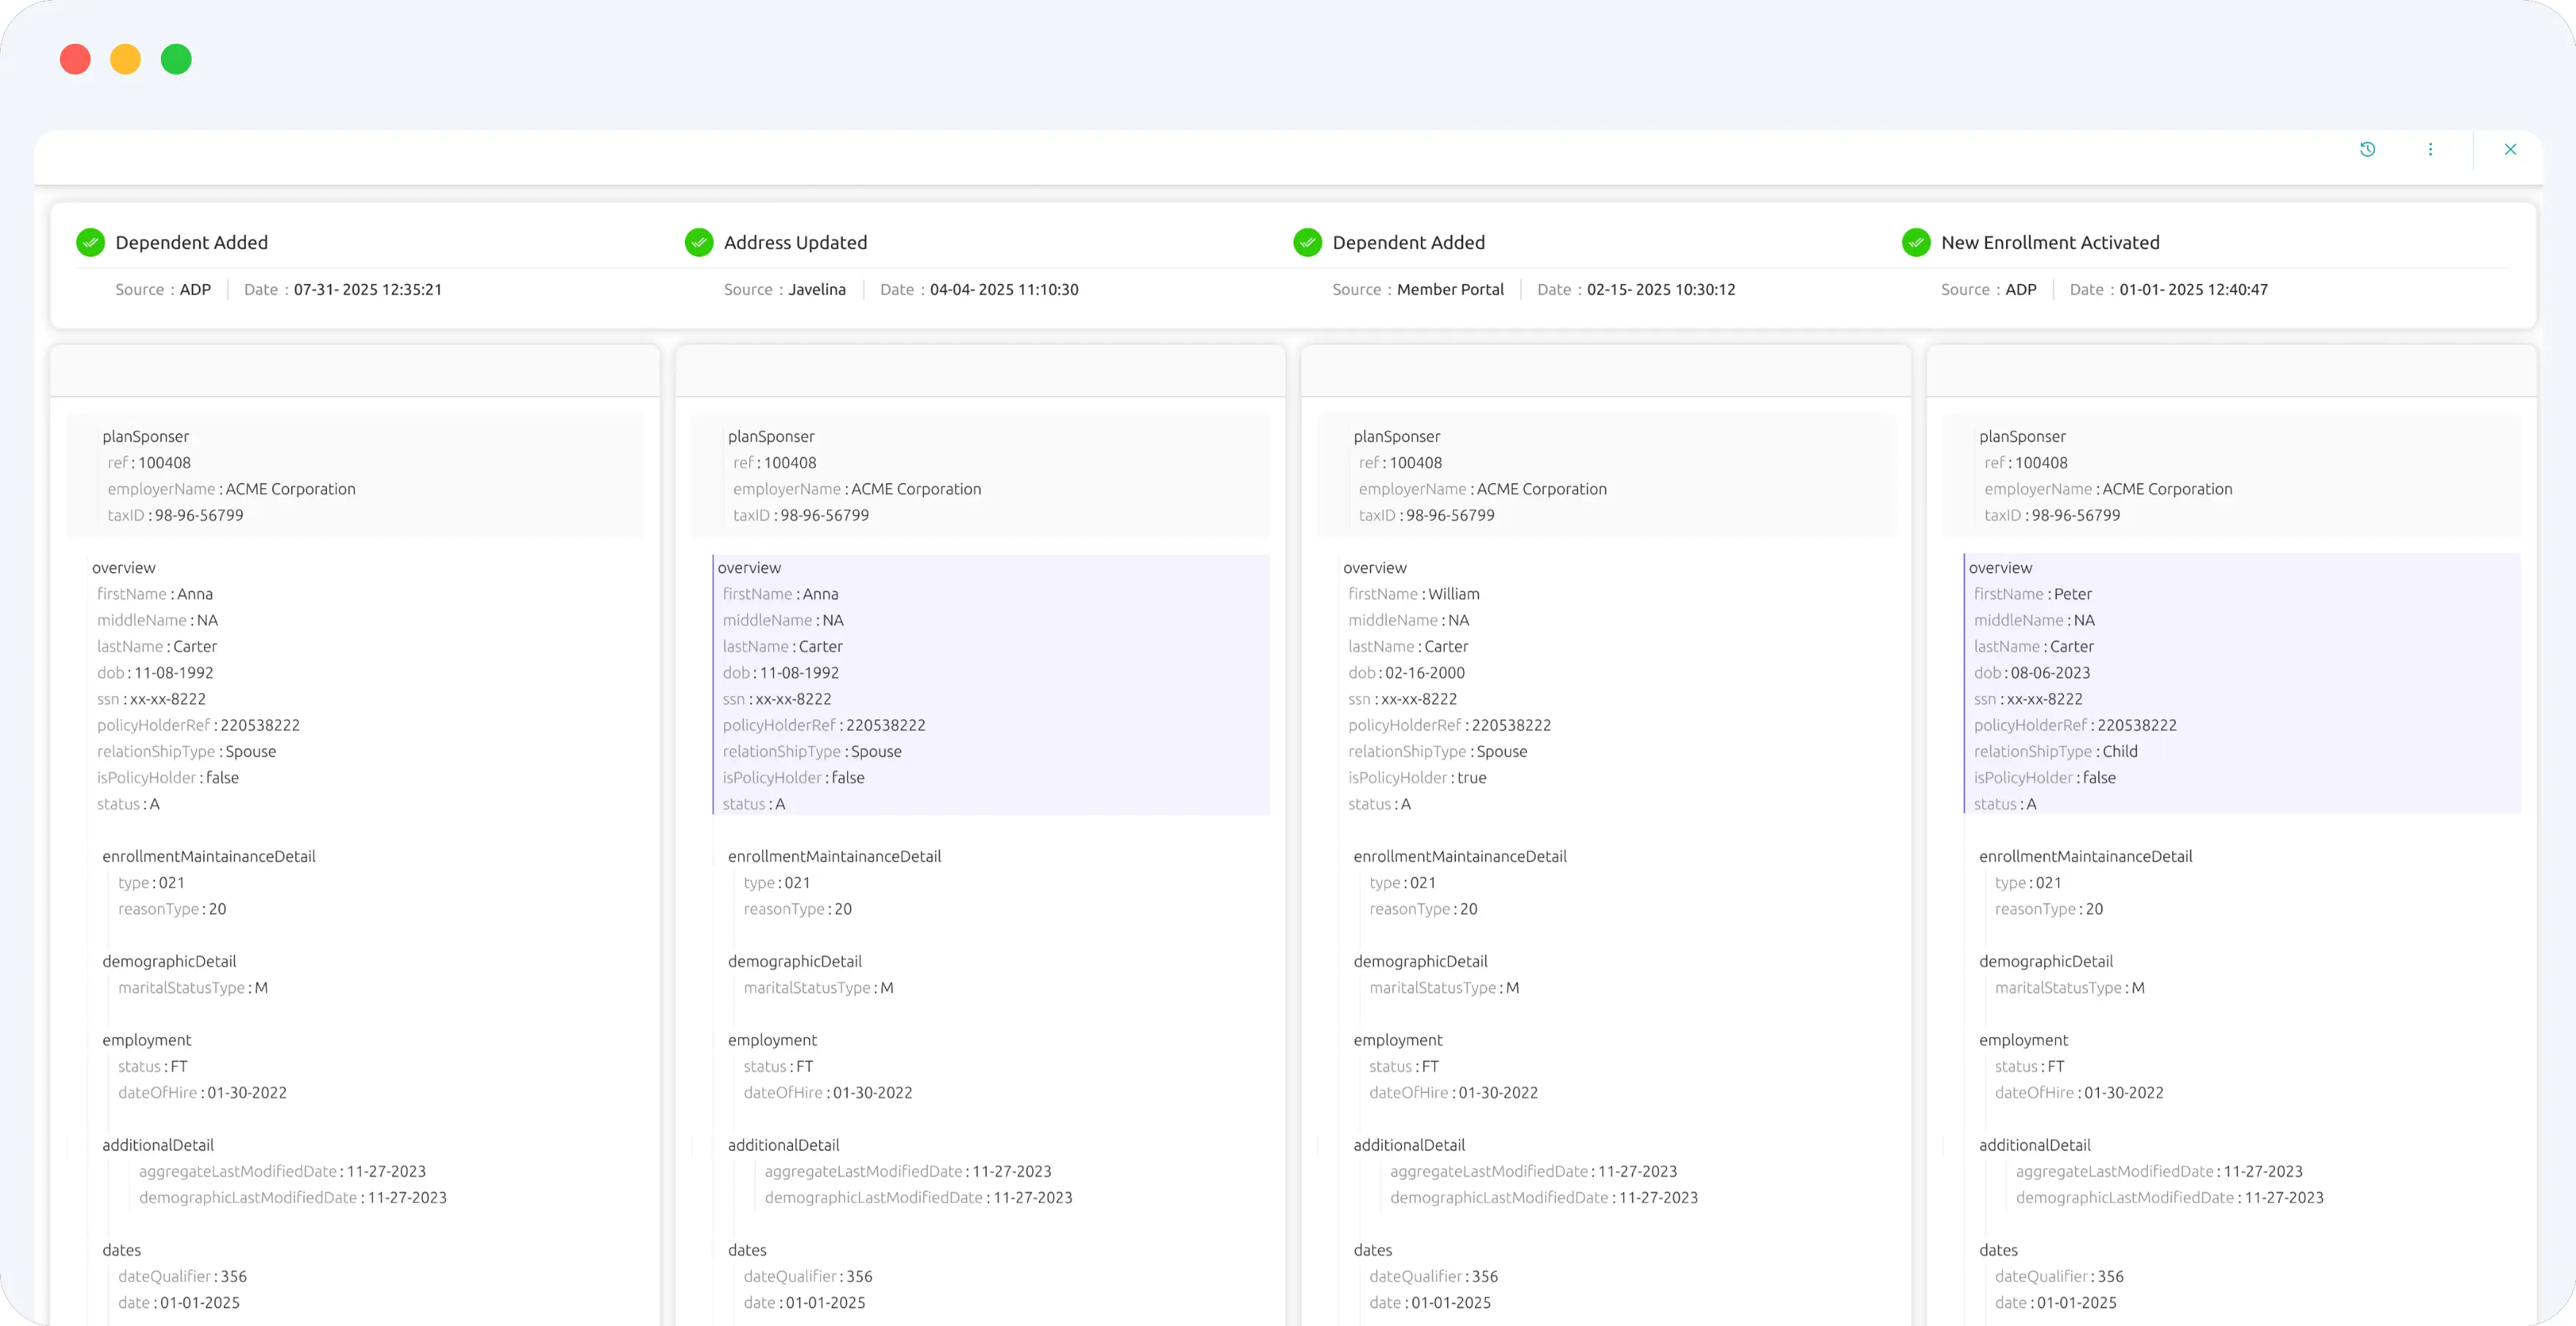Click the date 07-31-2025 12:35:21 timestamp
Viewport: 2576px width, 1326px height.
(x=367, y=289)
